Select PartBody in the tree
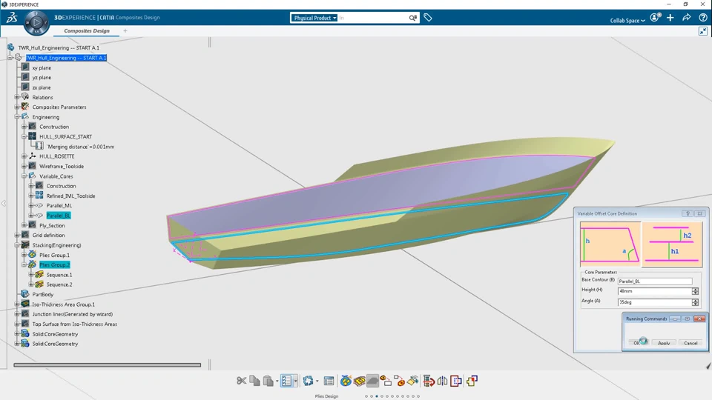The width and height of the screenshot is (712, 400). (43, 294)
